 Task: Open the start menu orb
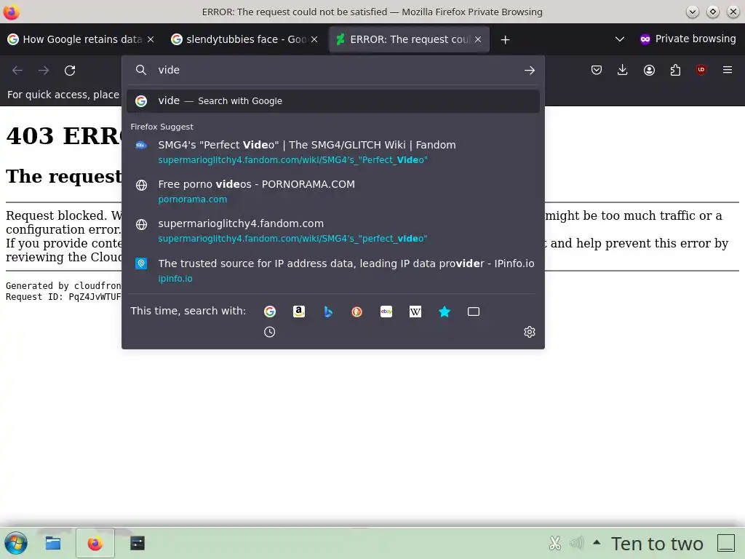pyautogui.click(x=16, y=543)
